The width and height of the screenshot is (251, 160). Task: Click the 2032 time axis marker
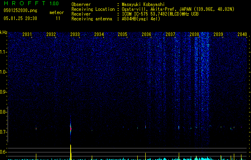pos(51,34)
